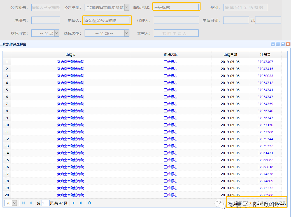Click row number 12 in the table
The image size is (291, 217).
tap(7, 139)
